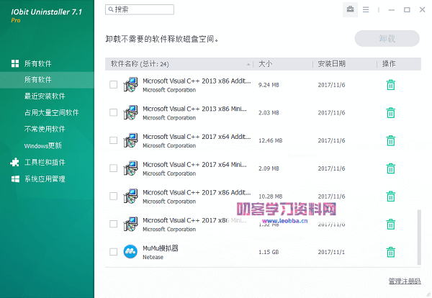Viewport: 432px width, 298px height.
Task: Click installer icon of Visual C++ 2017 x86 Additional
Action: point(130,196)
